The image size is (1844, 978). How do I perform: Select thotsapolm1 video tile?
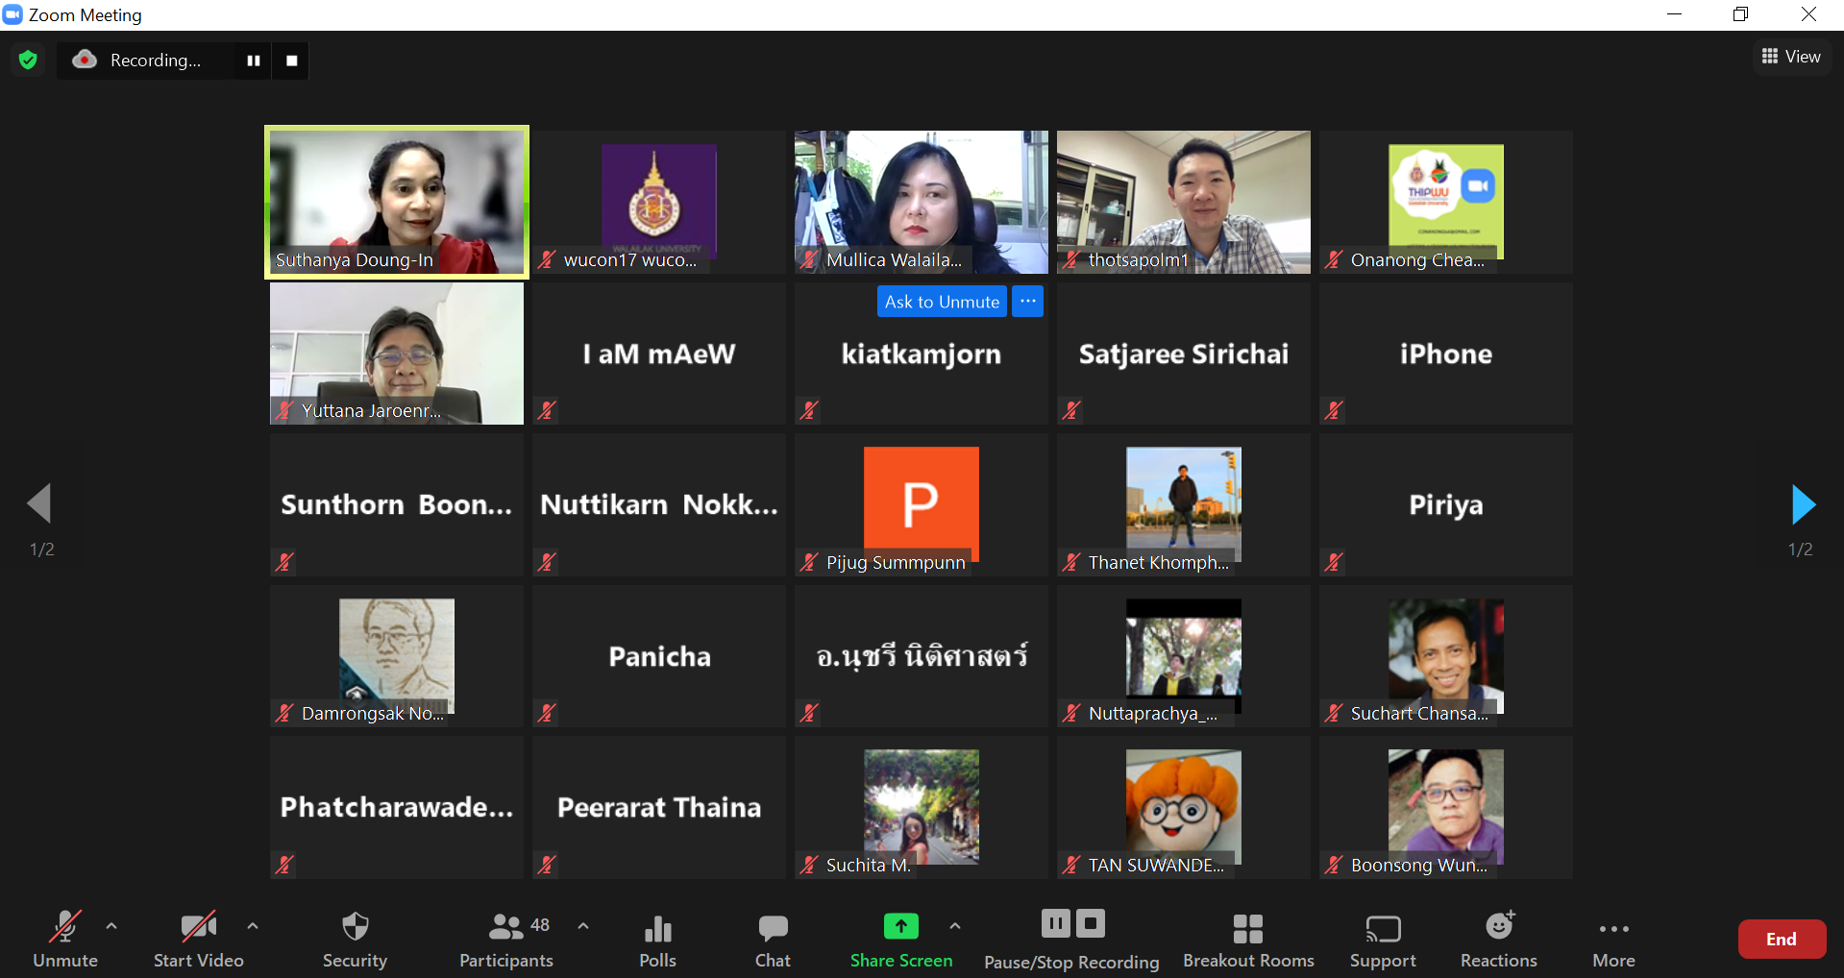pos(1184,203)
